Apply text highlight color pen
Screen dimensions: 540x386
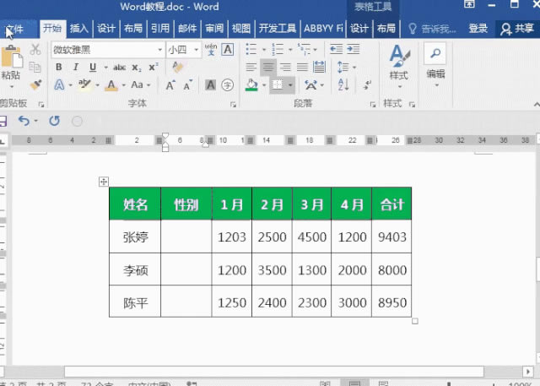(x=84, y=84)
